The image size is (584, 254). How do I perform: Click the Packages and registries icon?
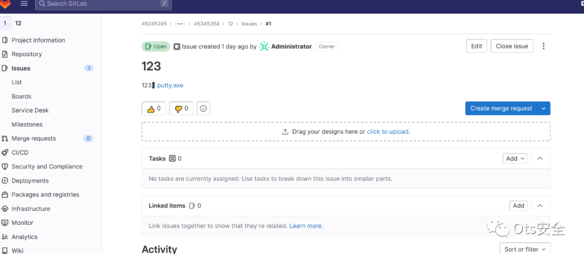point(5,195)
